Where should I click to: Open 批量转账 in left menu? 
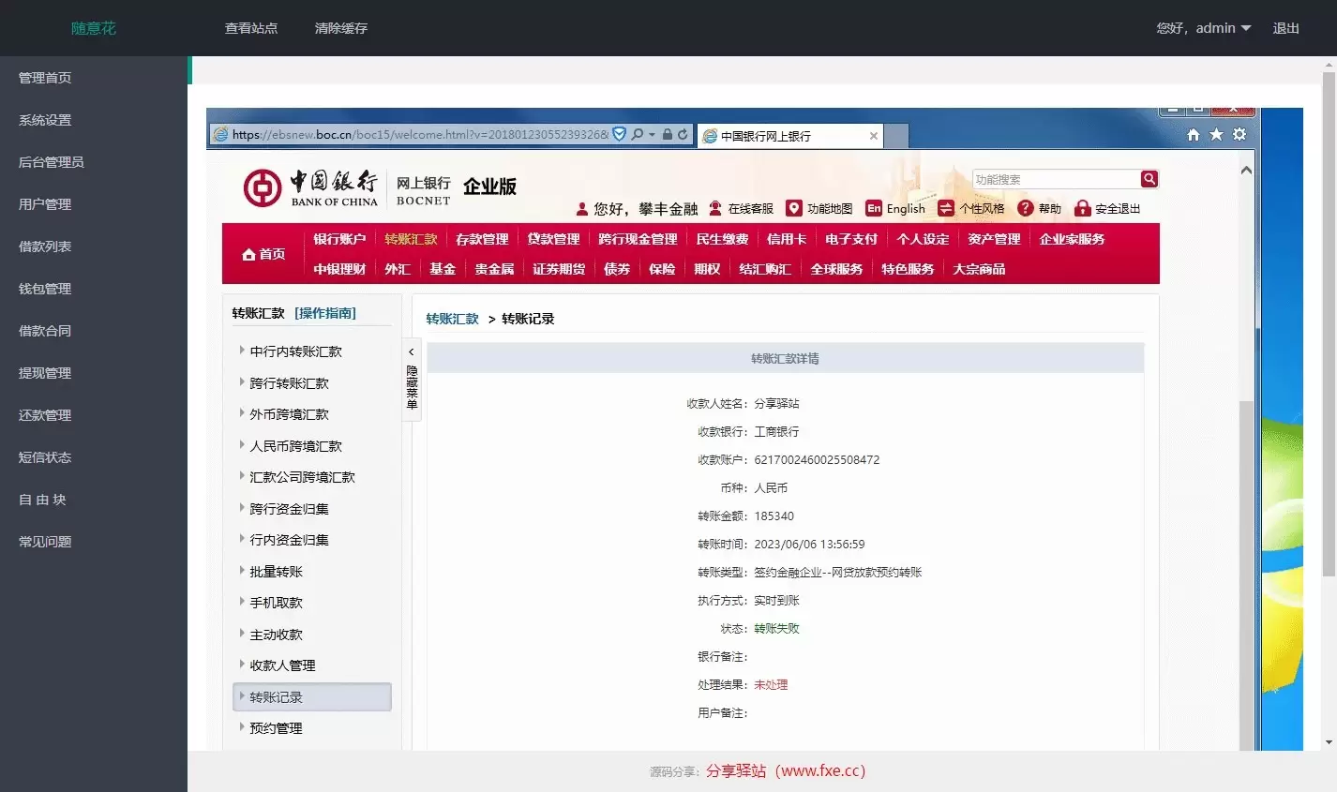[x=276, y=572]
